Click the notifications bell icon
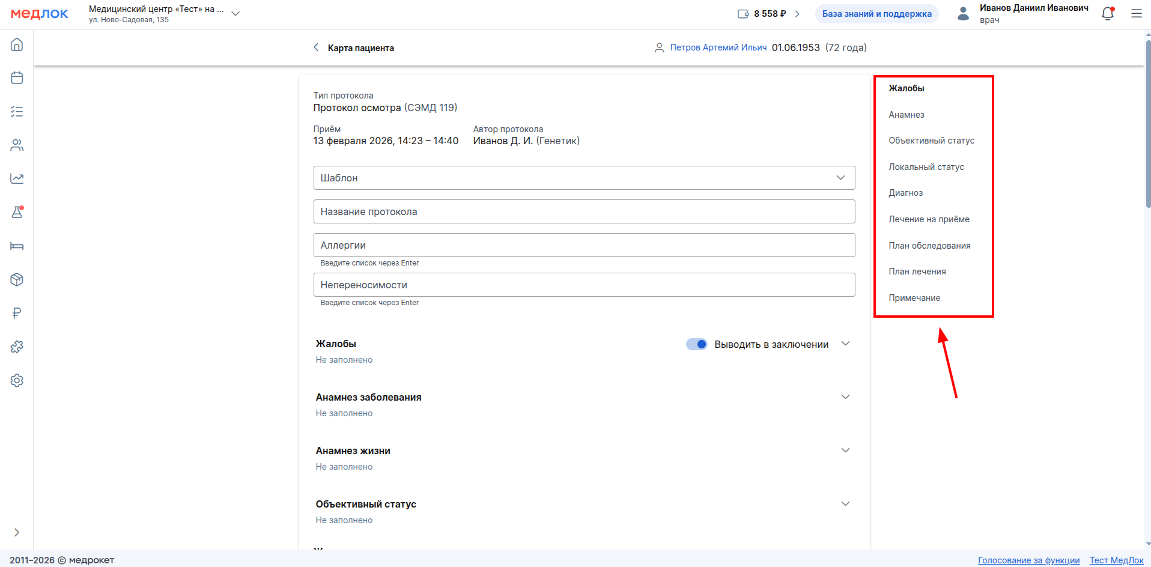 pyautogui.click(x=1107, y=14)
